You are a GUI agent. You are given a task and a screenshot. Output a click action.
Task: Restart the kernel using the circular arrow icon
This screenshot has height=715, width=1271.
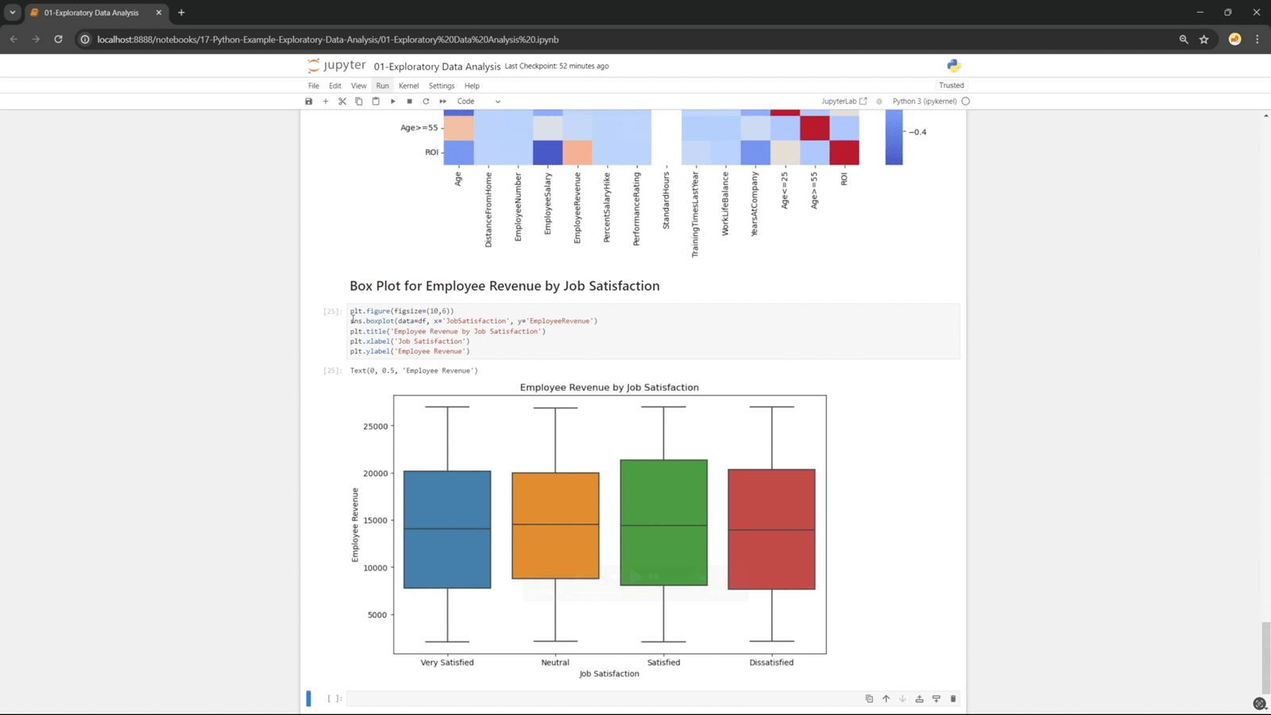(426, 102)
